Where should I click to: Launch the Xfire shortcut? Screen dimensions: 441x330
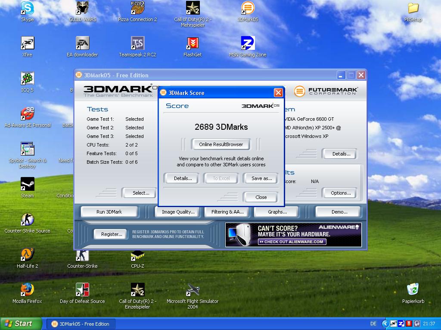pos(27,43)
